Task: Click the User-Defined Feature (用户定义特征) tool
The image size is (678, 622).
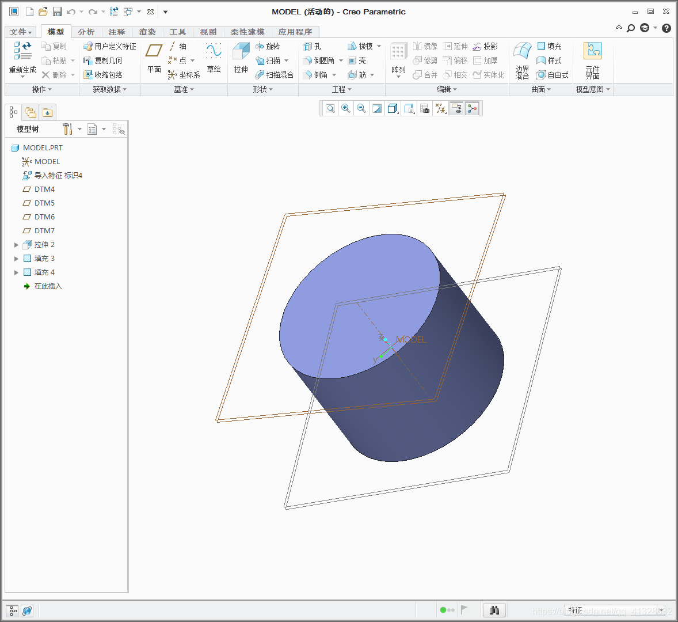Action: (x=110, y=46)
